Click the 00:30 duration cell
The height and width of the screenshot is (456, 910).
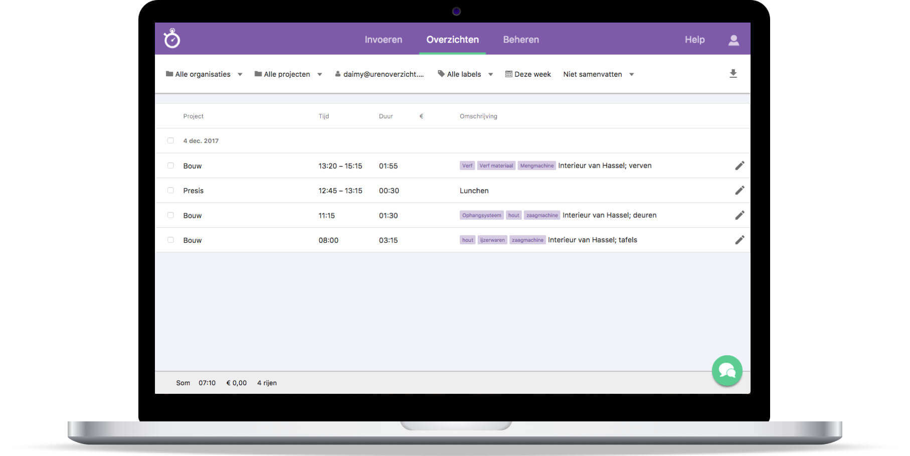click(x=389, y=191)
